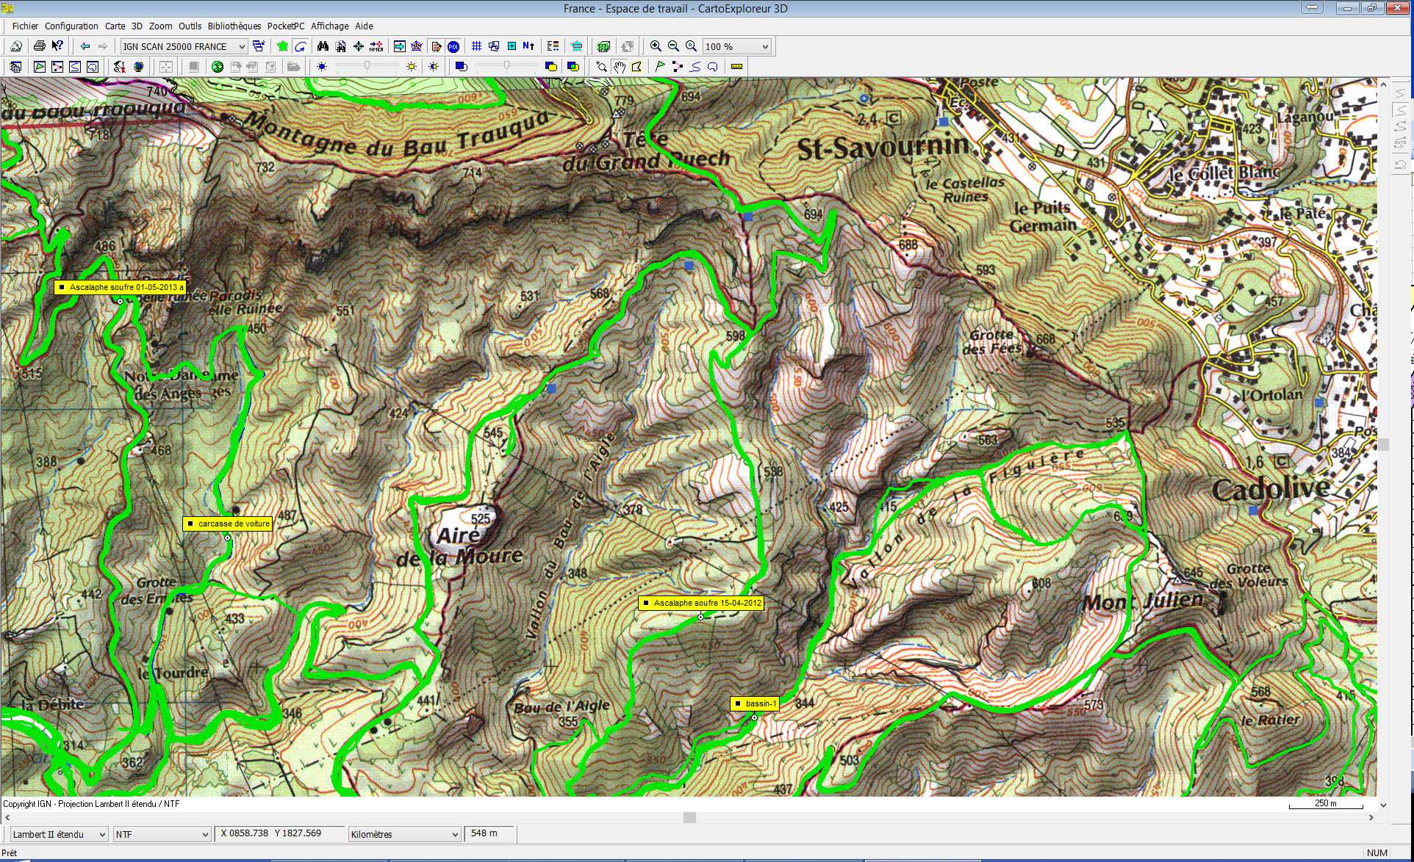Select 'Ascalaphe soufre 15-04-2012' waypoint label
This screenshot has height=862, width=1414.
tap(701, 603)
